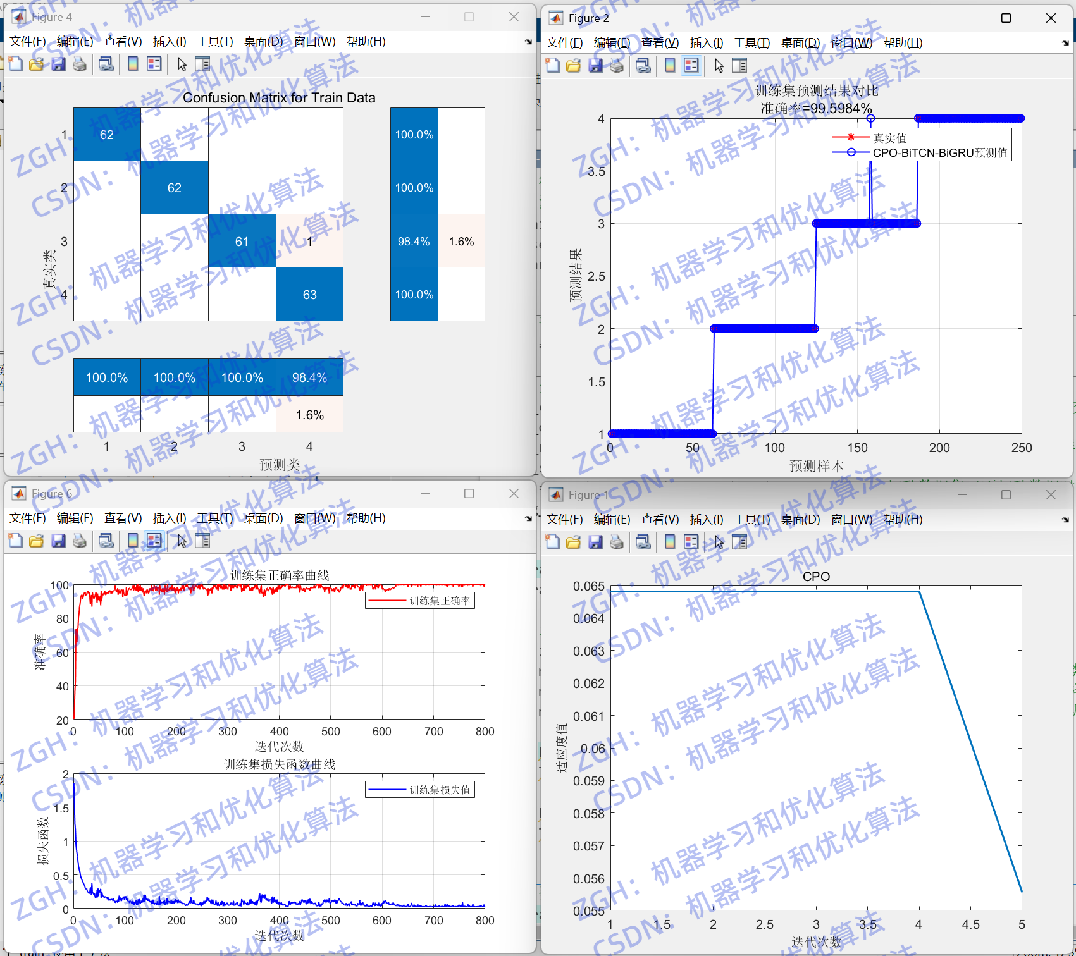Insert legend using Figure 4 toolbar icon

point(154,64)
